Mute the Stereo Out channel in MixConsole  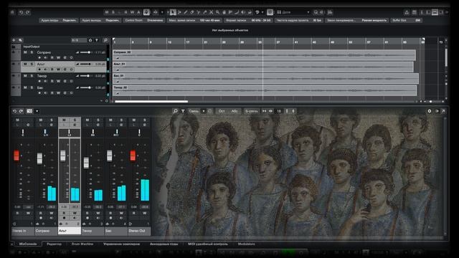(x=134, y=120)
